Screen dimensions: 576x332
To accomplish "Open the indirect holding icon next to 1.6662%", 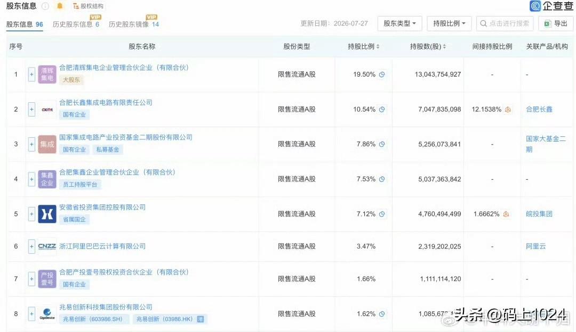I will pyautogui.click(x=506, y=214).
